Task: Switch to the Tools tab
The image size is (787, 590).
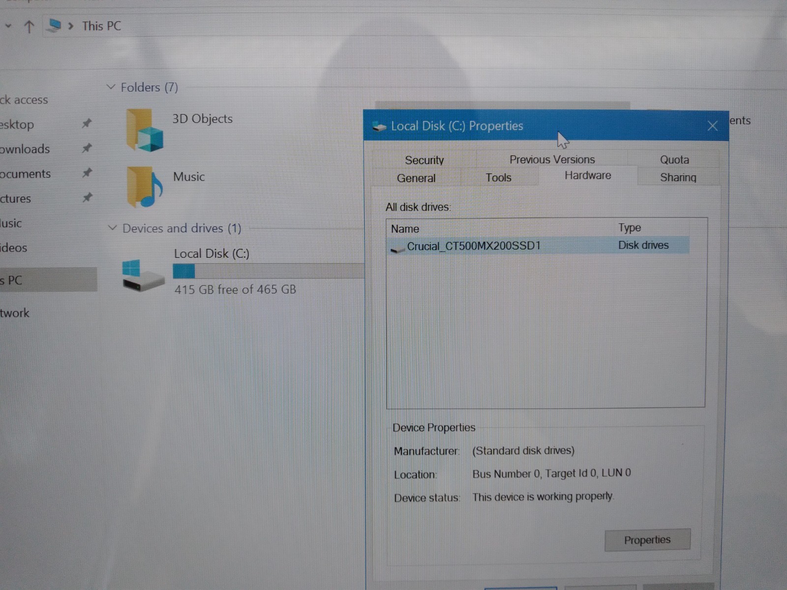Action: pyautogui.click(x=498, y=177)
